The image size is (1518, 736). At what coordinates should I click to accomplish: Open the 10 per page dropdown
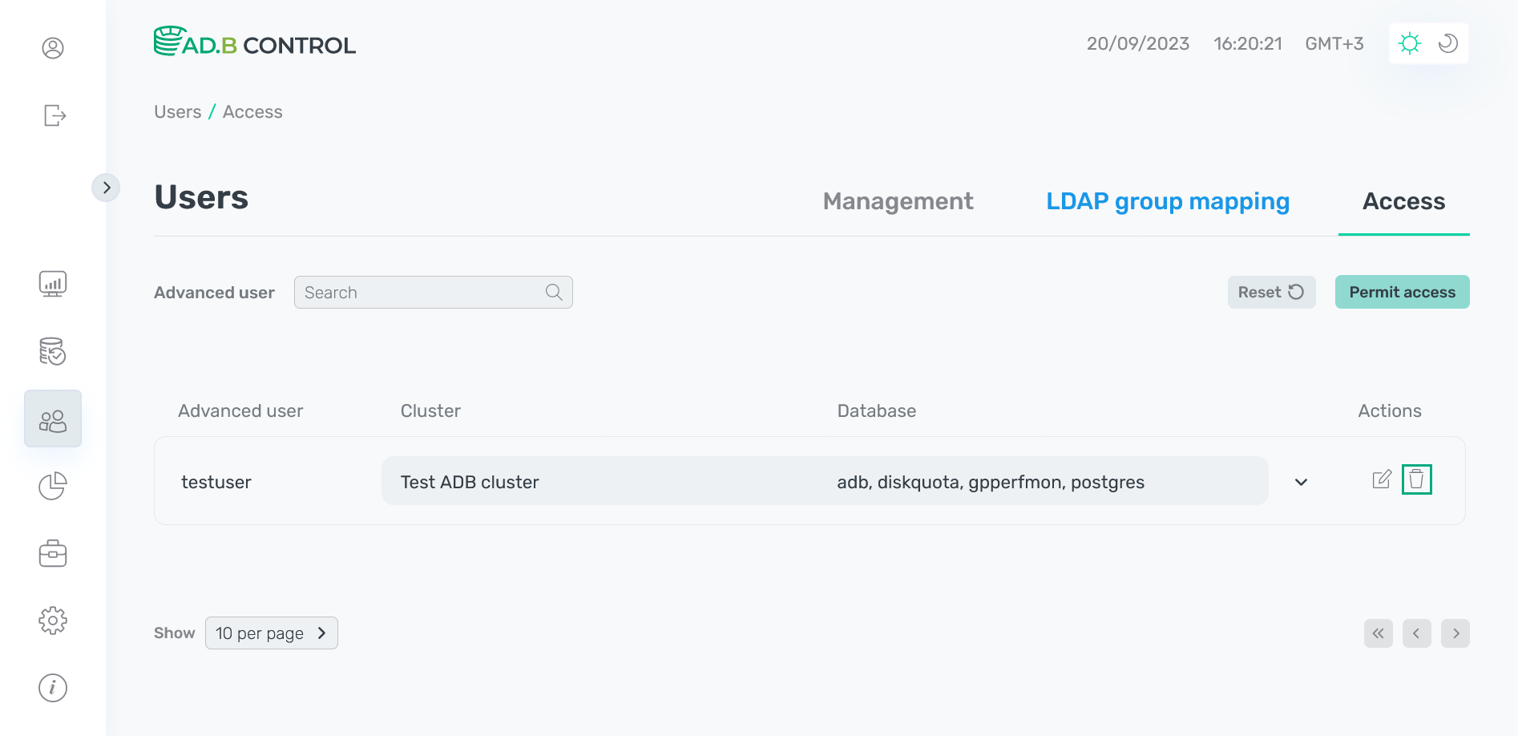pyautogui.click(x=271, y=633)
